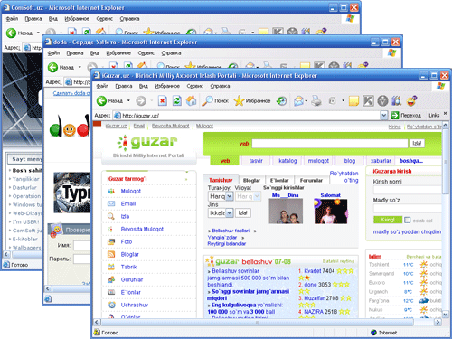Open the Salomat user photo thumbnail
This screenshot has height=339, width=452.
pyautogui.click(x=331, y=212)
